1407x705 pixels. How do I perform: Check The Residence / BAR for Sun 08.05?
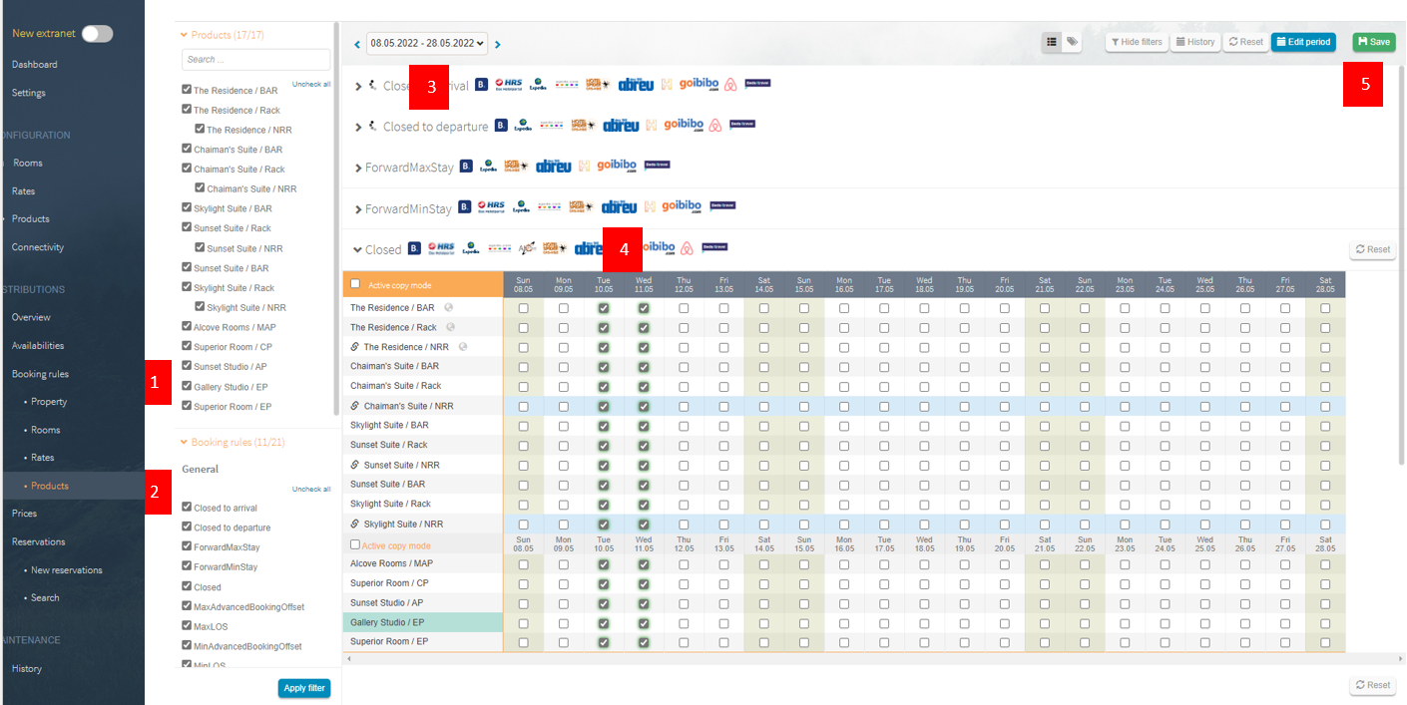tap(524, 309)
